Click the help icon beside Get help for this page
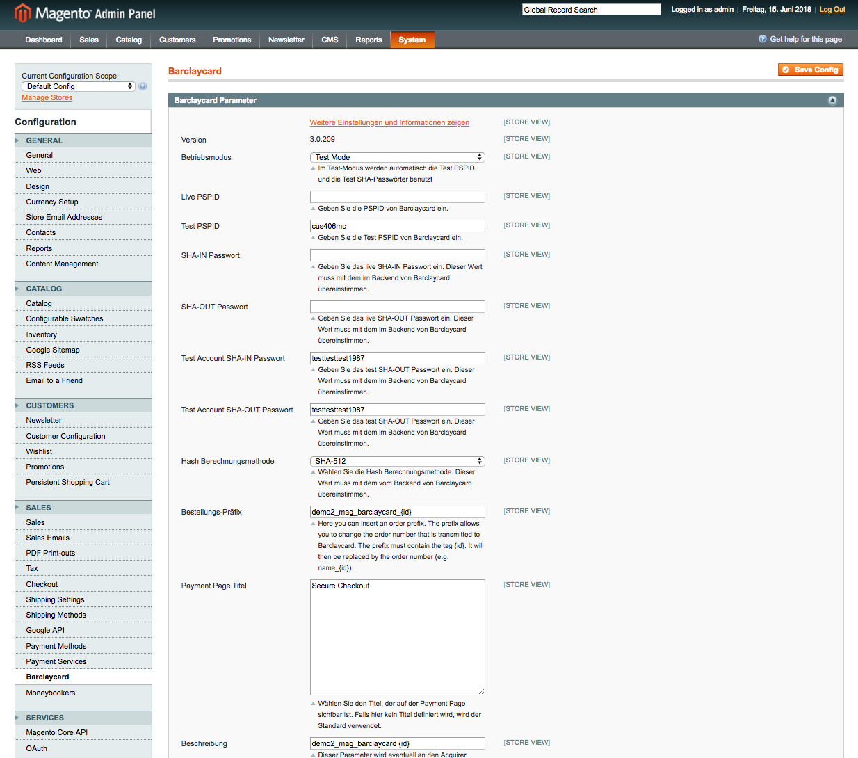The height and width of the screenshot is (758, 858). click(x=763, y=39)
